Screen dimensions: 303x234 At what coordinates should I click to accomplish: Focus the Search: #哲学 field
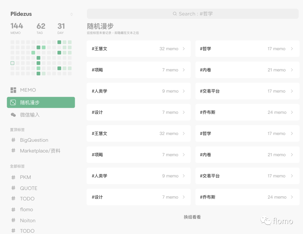pyautogui.click(x=193, y=14)
